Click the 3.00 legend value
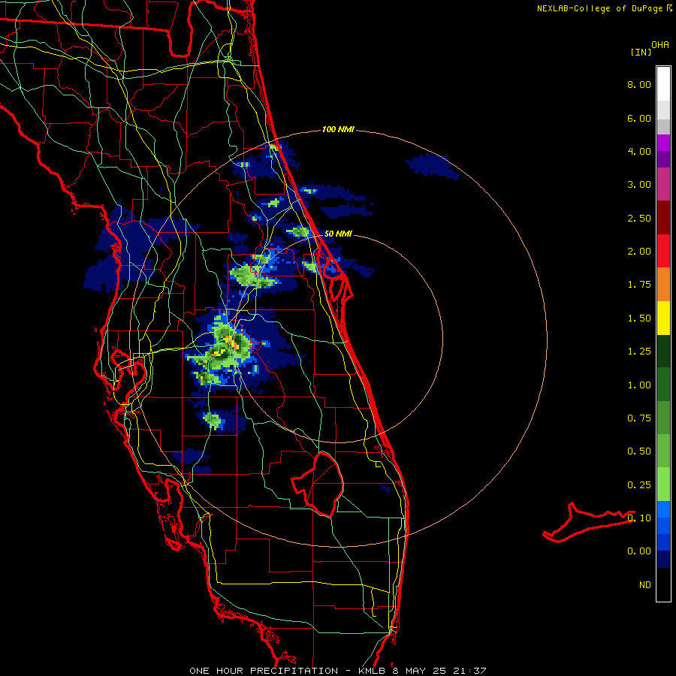This screenshot has height=676, width=676. 639,185
